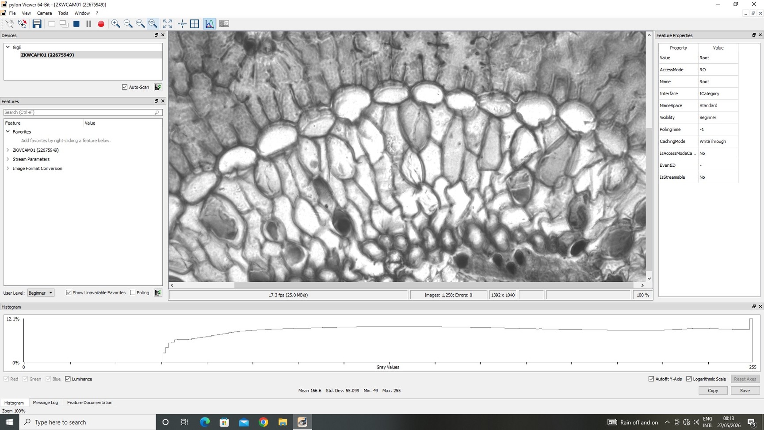Switch to the Feature Documentation tab
Screen dimensions: 764x430
[x=90, y=403]
